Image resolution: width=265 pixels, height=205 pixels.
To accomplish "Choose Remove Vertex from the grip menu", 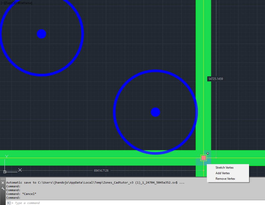I will pyautogui.click(x=225, y=179).
